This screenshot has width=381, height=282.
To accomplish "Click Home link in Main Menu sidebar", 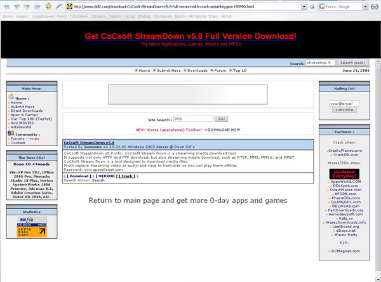I will pyautogui.click(x=16, y=103).
